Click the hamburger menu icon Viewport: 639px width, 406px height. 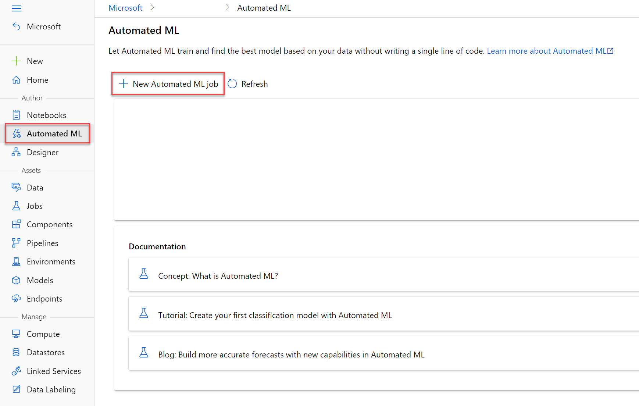[x=16, y=8]
